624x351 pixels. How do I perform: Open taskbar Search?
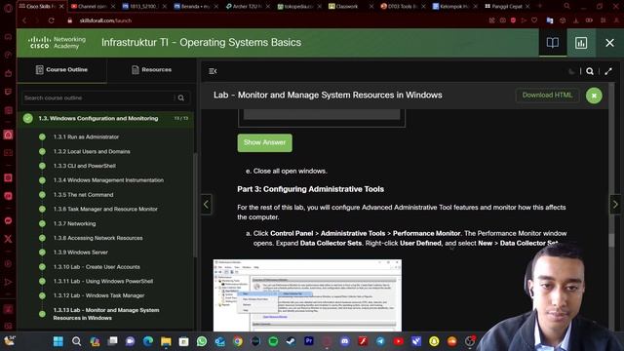pyautogui.click(x=76, y=341)
